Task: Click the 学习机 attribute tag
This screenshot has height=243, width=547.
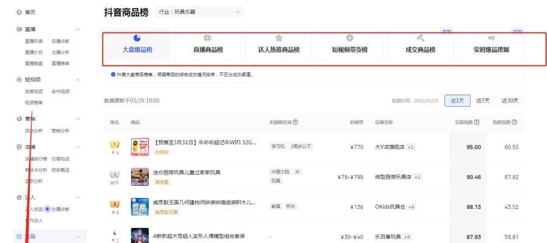Action: tap(278, 146)
